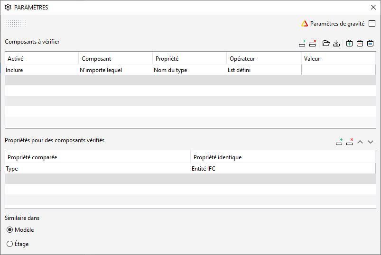381x255 pixels.
Task: Select the Modèle radio button
Action: tap(9, 229)
